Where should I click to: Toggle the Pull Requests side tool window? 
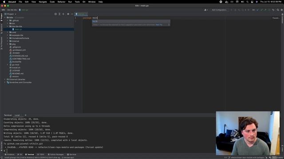(1, 43)
